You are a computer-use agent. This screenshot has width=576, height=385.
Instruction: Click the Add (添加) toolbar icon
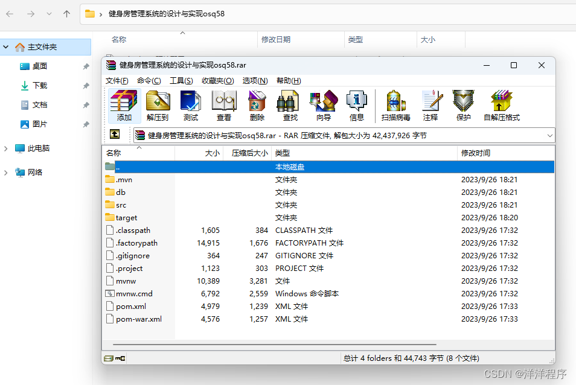[124, 106]
